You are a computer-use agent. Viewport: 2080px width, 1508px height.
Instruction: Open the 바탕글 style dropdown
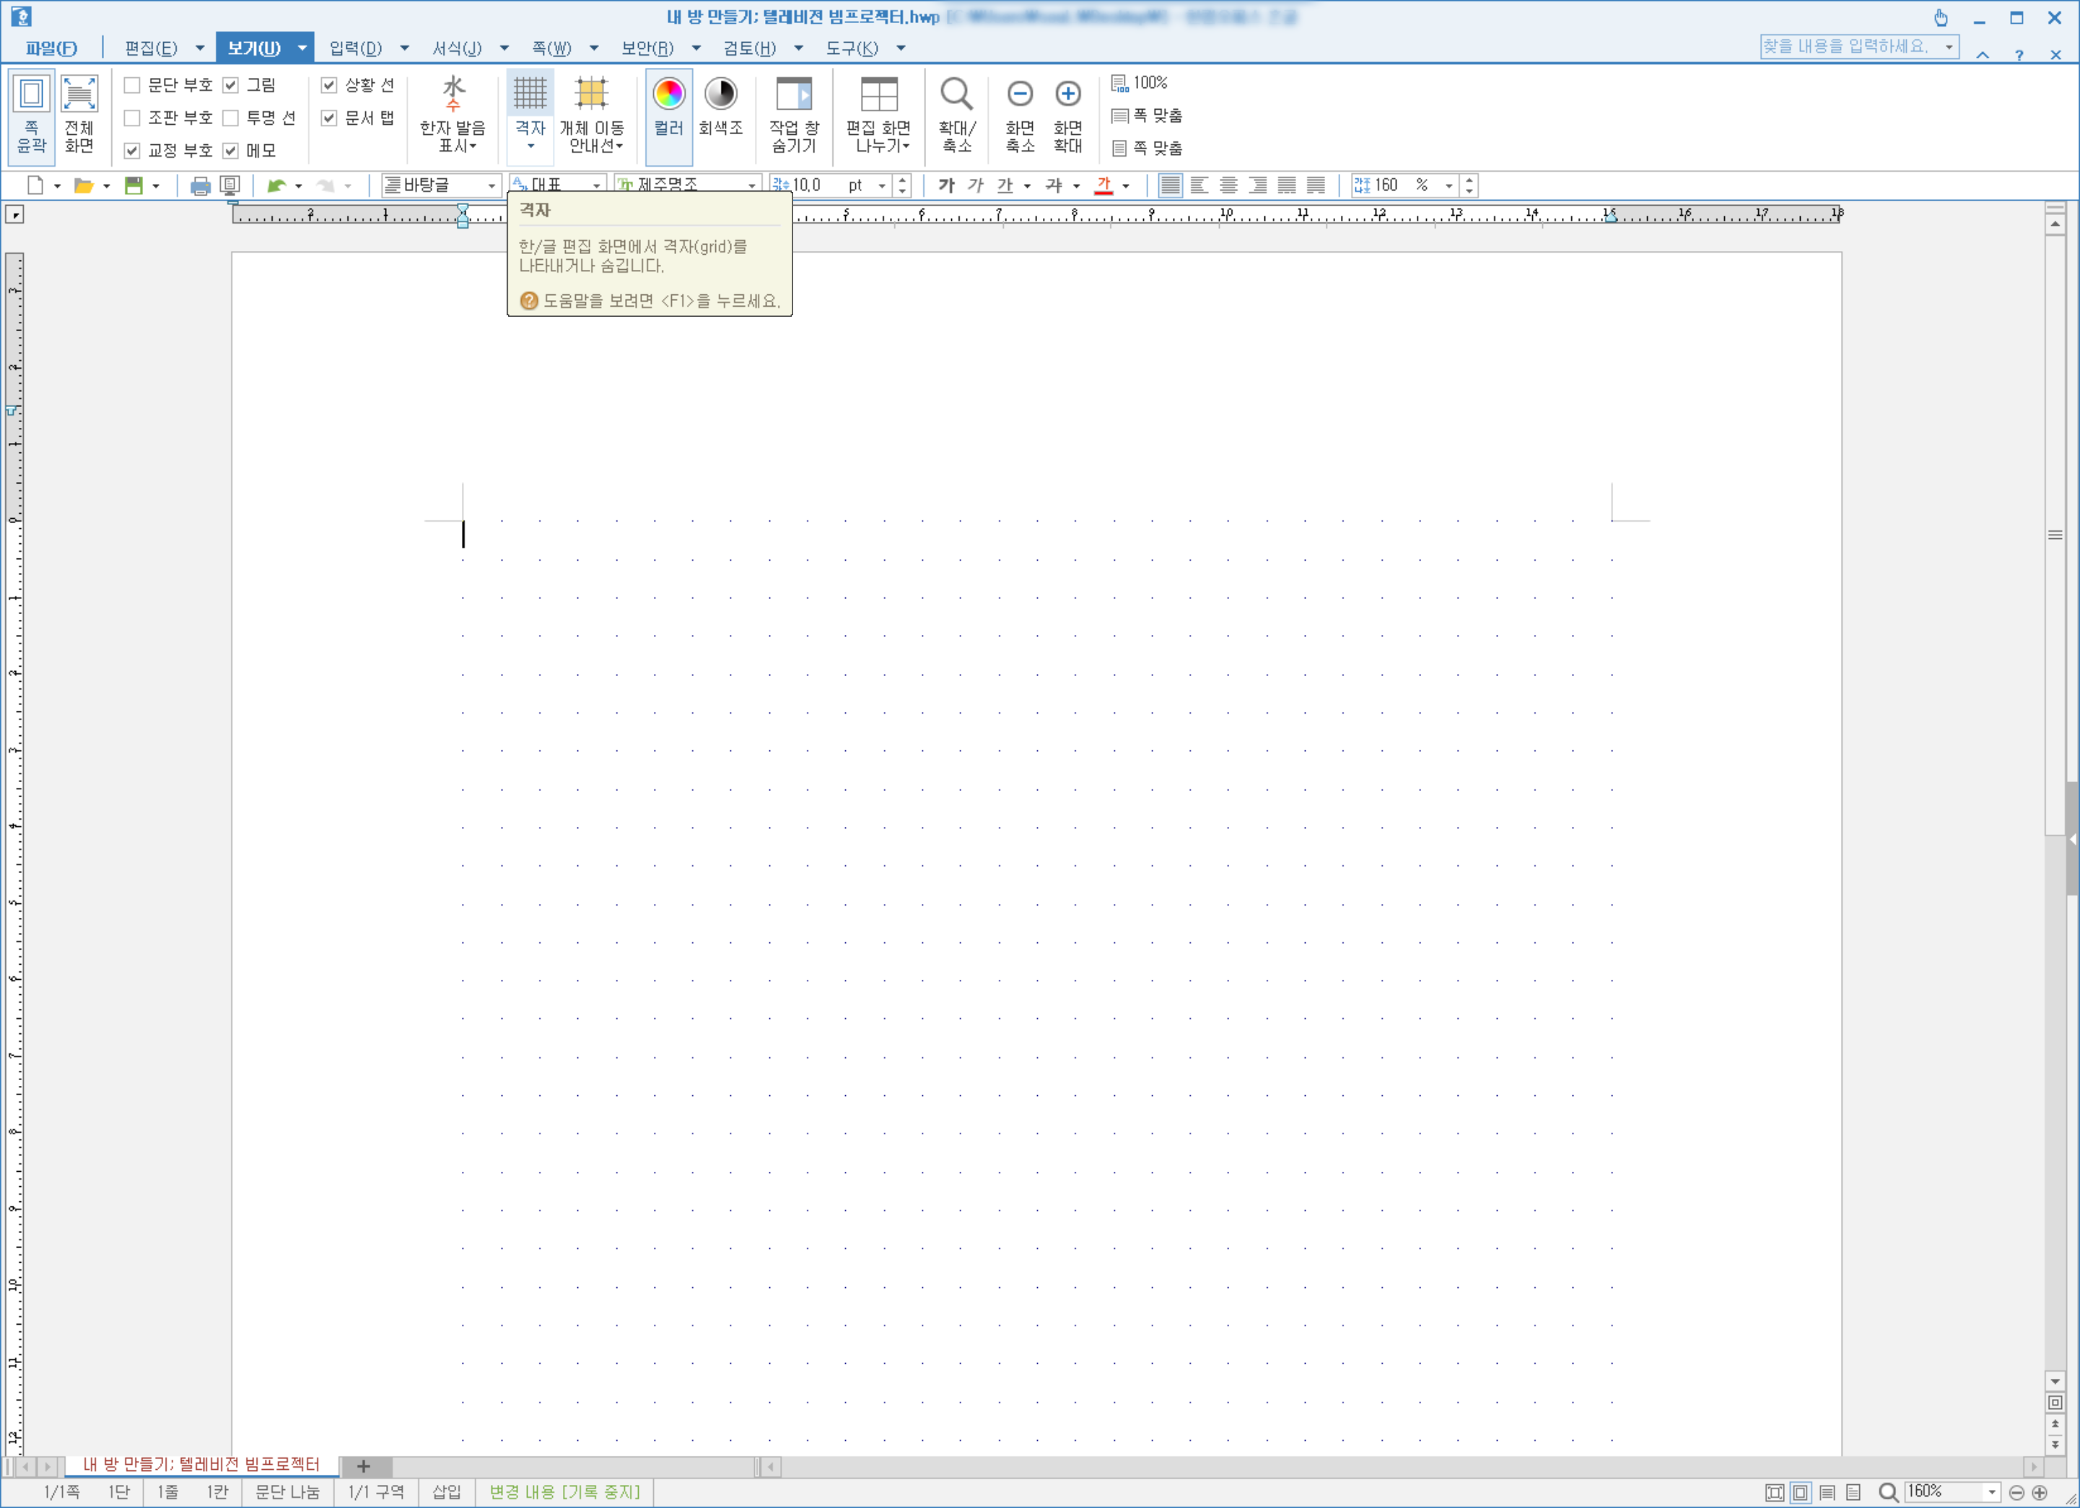point(491,186)
